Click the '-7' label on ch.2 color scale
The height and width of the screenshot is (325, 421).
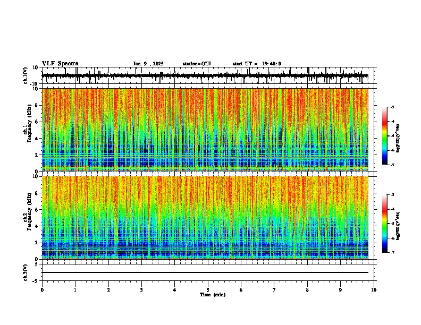(392, 252)
